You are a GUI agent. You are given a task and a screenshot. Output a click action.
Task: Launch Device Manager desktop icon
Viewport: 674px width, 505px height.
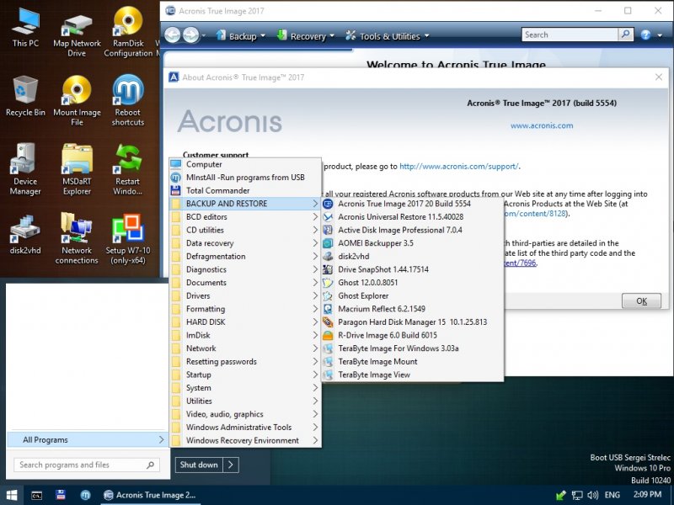25,170
